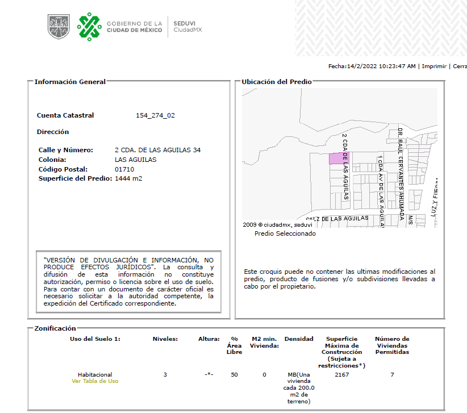The image size is (467, 413).
Task: Click the address 2 CDA. DE LAS AGUILAS 34
Action: 157,150
